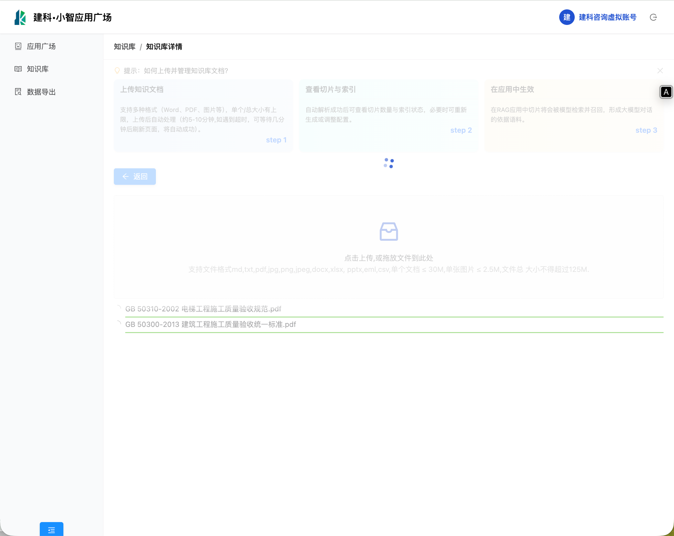
Task: Click the 返回 back button
Action: (x=135, y=176)
